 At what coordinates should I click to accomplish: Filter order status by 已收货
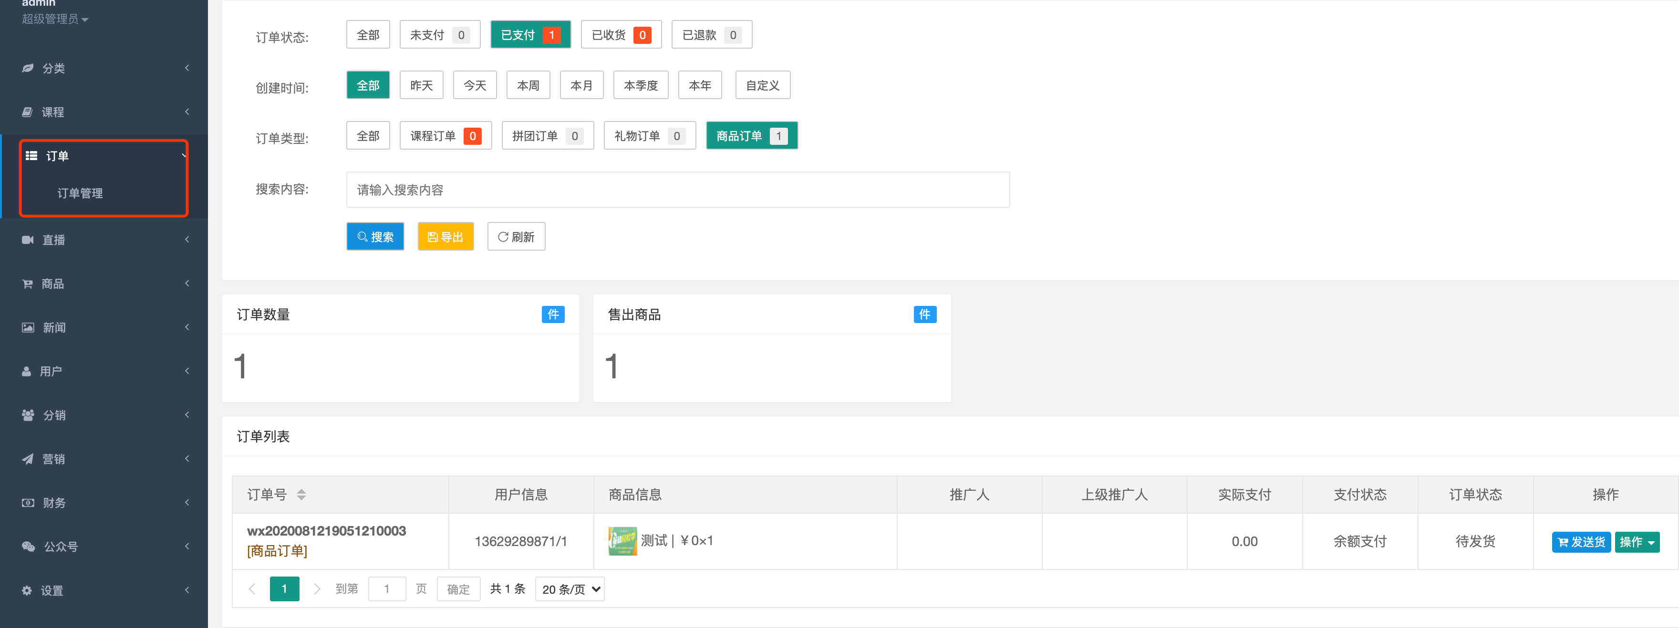point(621,34)
